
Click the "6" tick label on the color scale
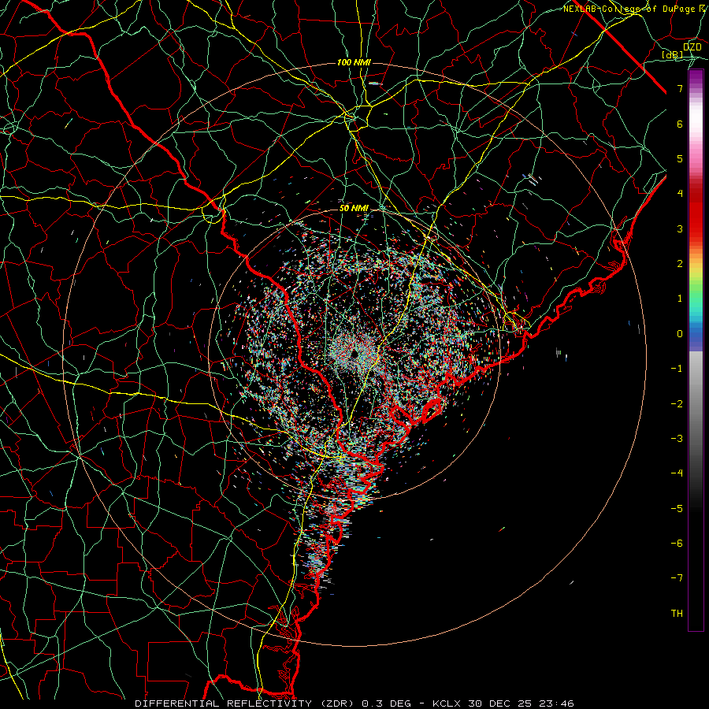[x=680, y=124]
